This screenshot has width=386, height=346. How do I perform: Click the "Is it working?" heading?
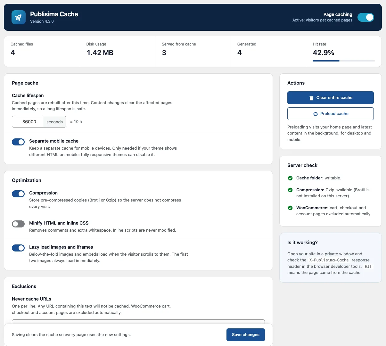click(302, 243)
